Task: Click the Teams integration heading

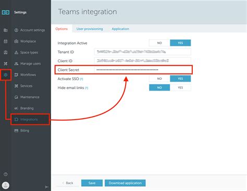Action: click(x=88, y=12)
